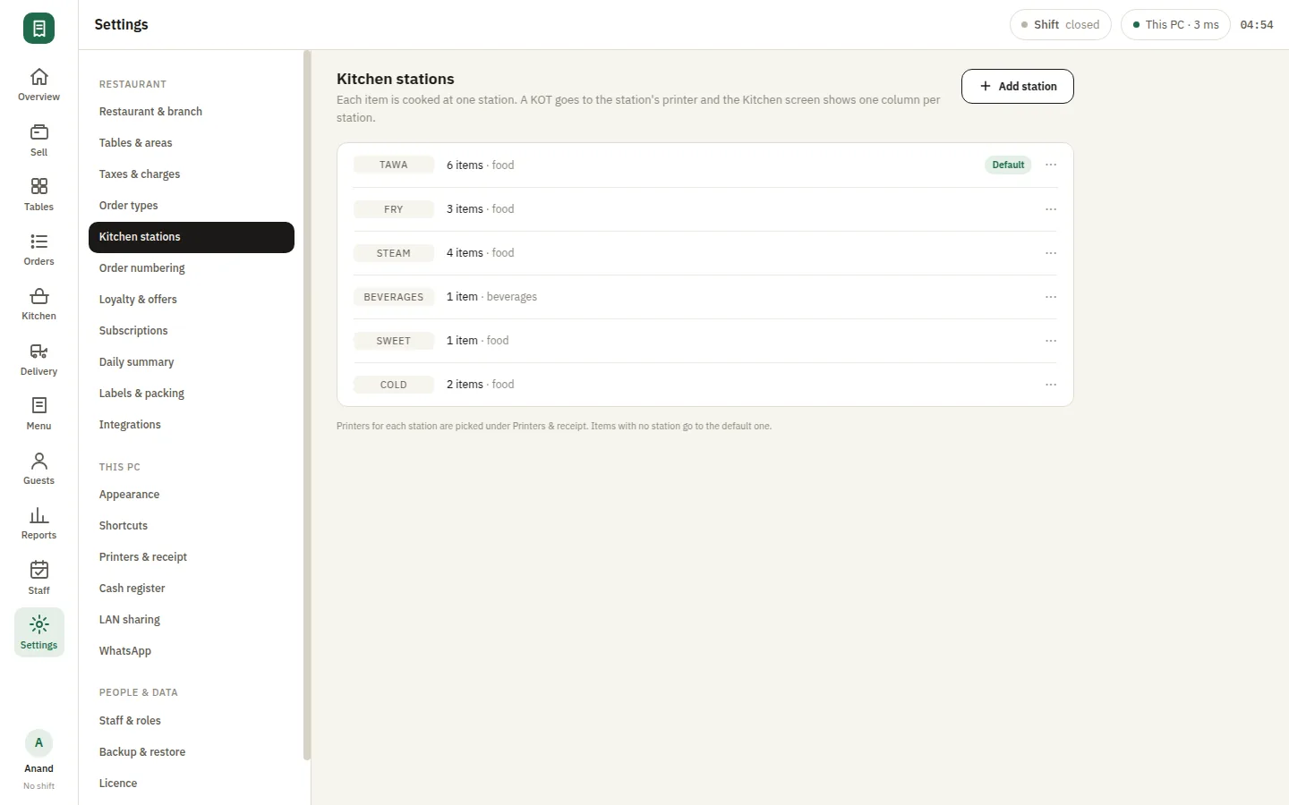Open Restaurant & branch settings
Viewport: 1289px width, 805px height.
coord(192,112)
